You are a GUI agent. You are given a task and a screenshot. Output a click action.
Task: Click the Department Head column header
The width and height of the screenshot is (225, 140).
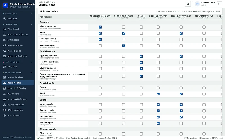coord(204,17)
